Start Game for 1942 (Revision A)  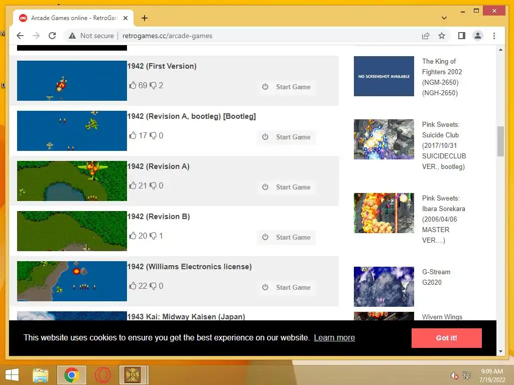point(286,187)
